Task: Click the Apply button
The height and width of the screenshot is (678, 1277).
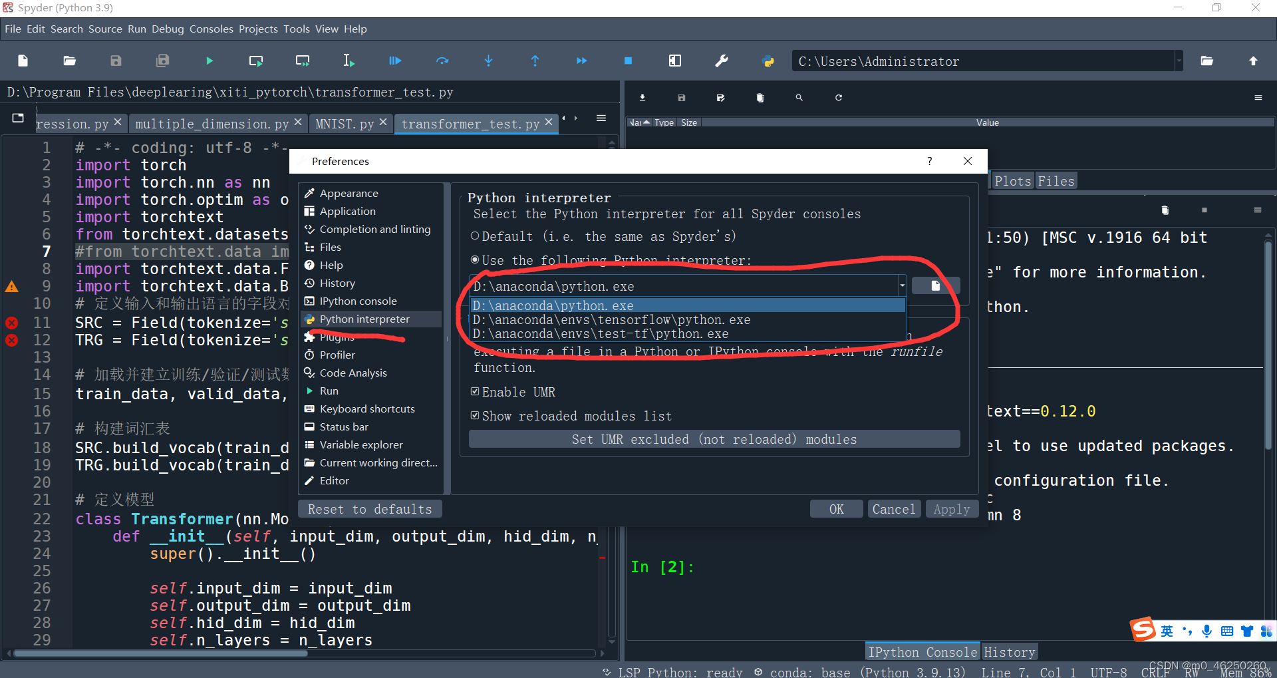Action: tap(952, 509)
